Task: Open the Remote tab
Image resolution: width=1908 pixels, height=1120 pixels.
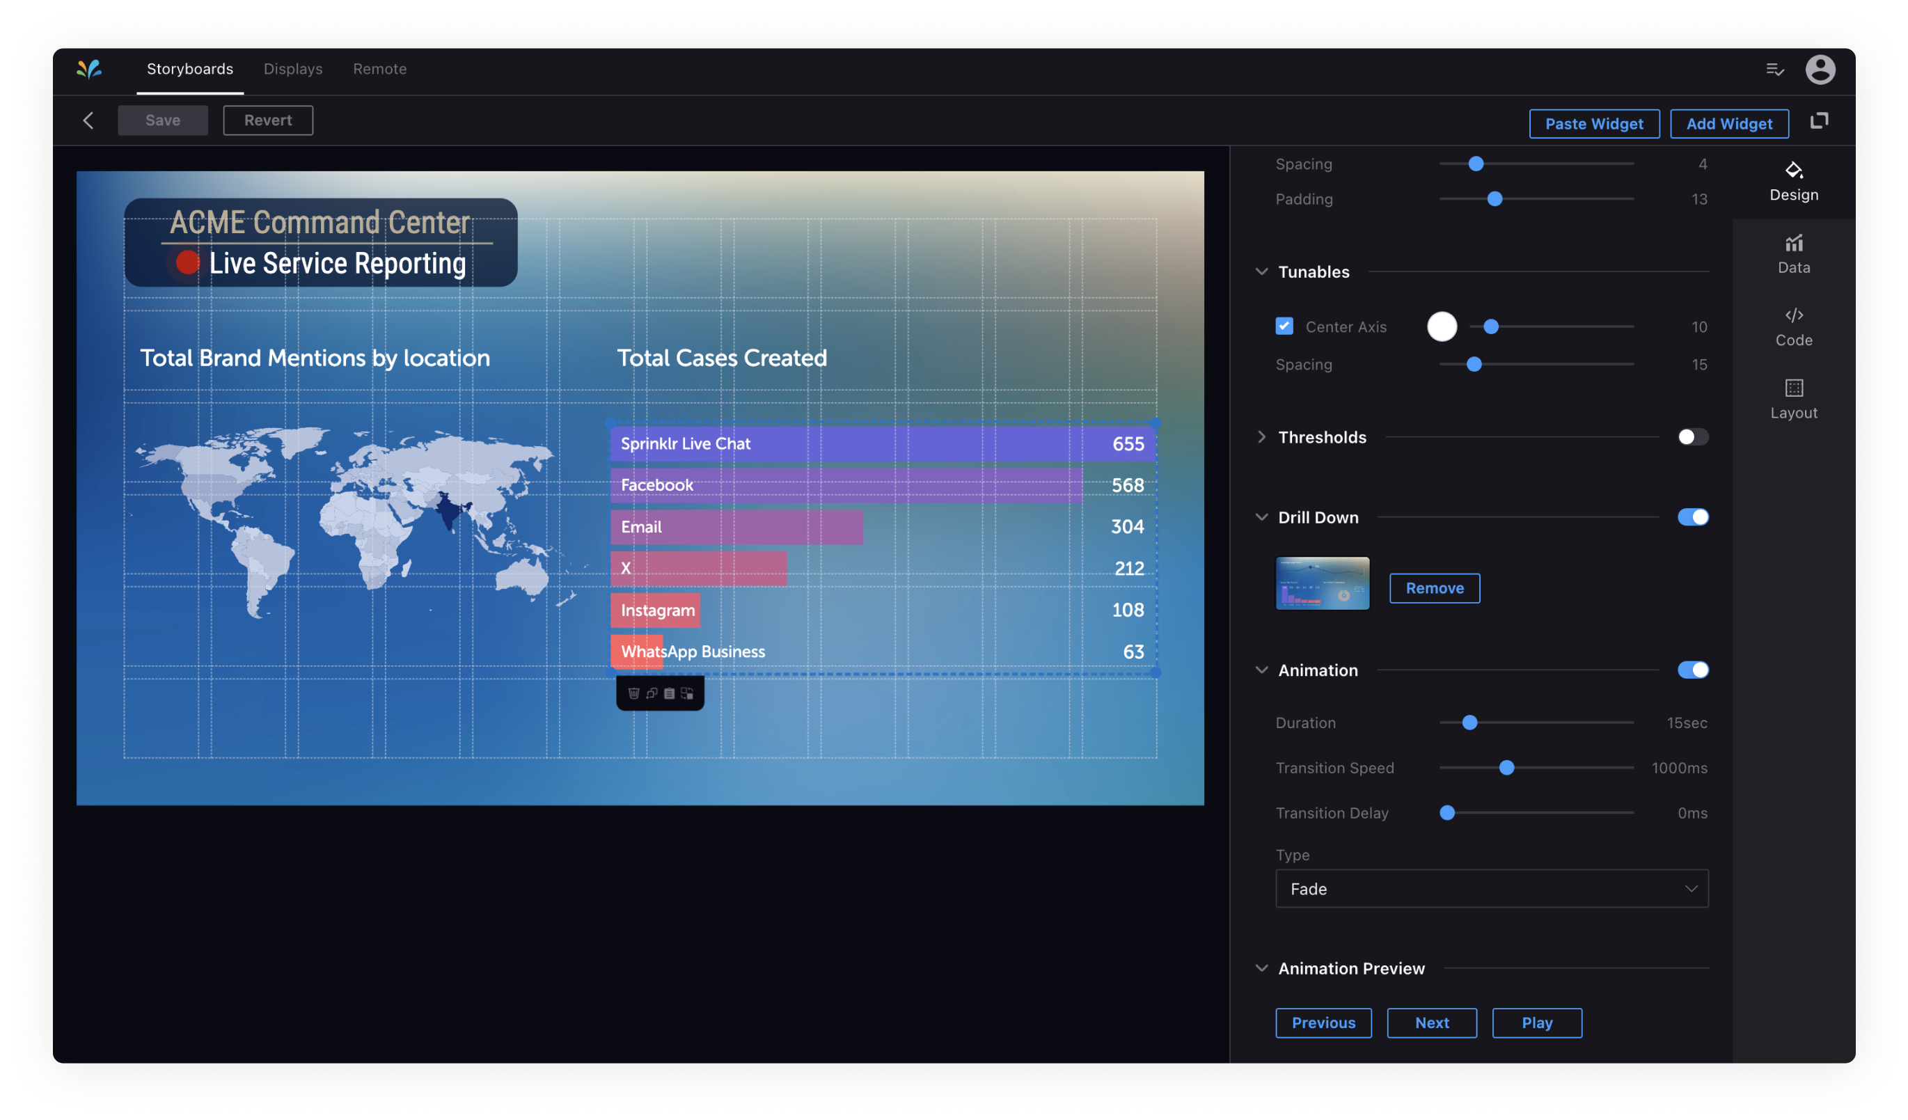Action: tap(379, 69)
